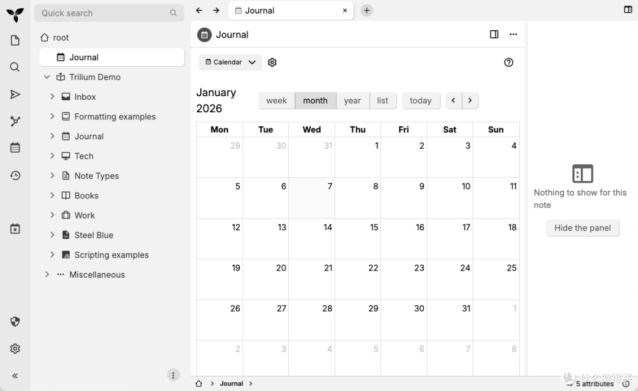This screenshot has height=391, width=638.
Task: Click the starred calendar today icon in sidebar
Action: 15,229
